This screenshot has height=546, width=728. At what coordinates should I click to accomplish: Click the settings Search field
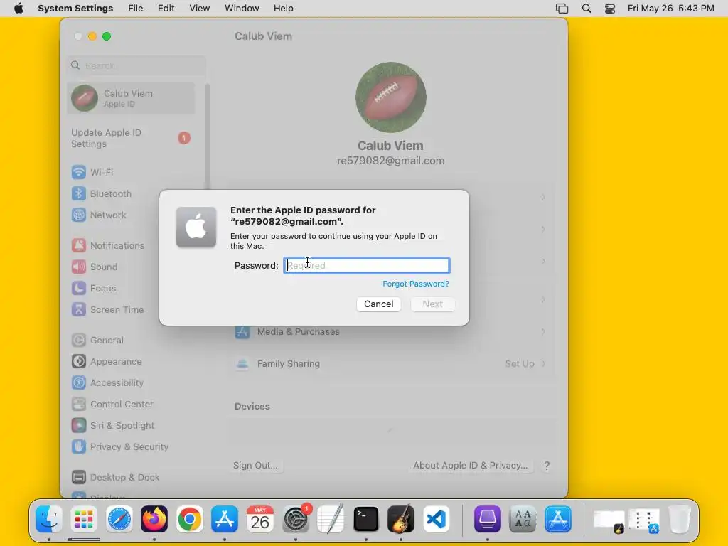(137, 65)
